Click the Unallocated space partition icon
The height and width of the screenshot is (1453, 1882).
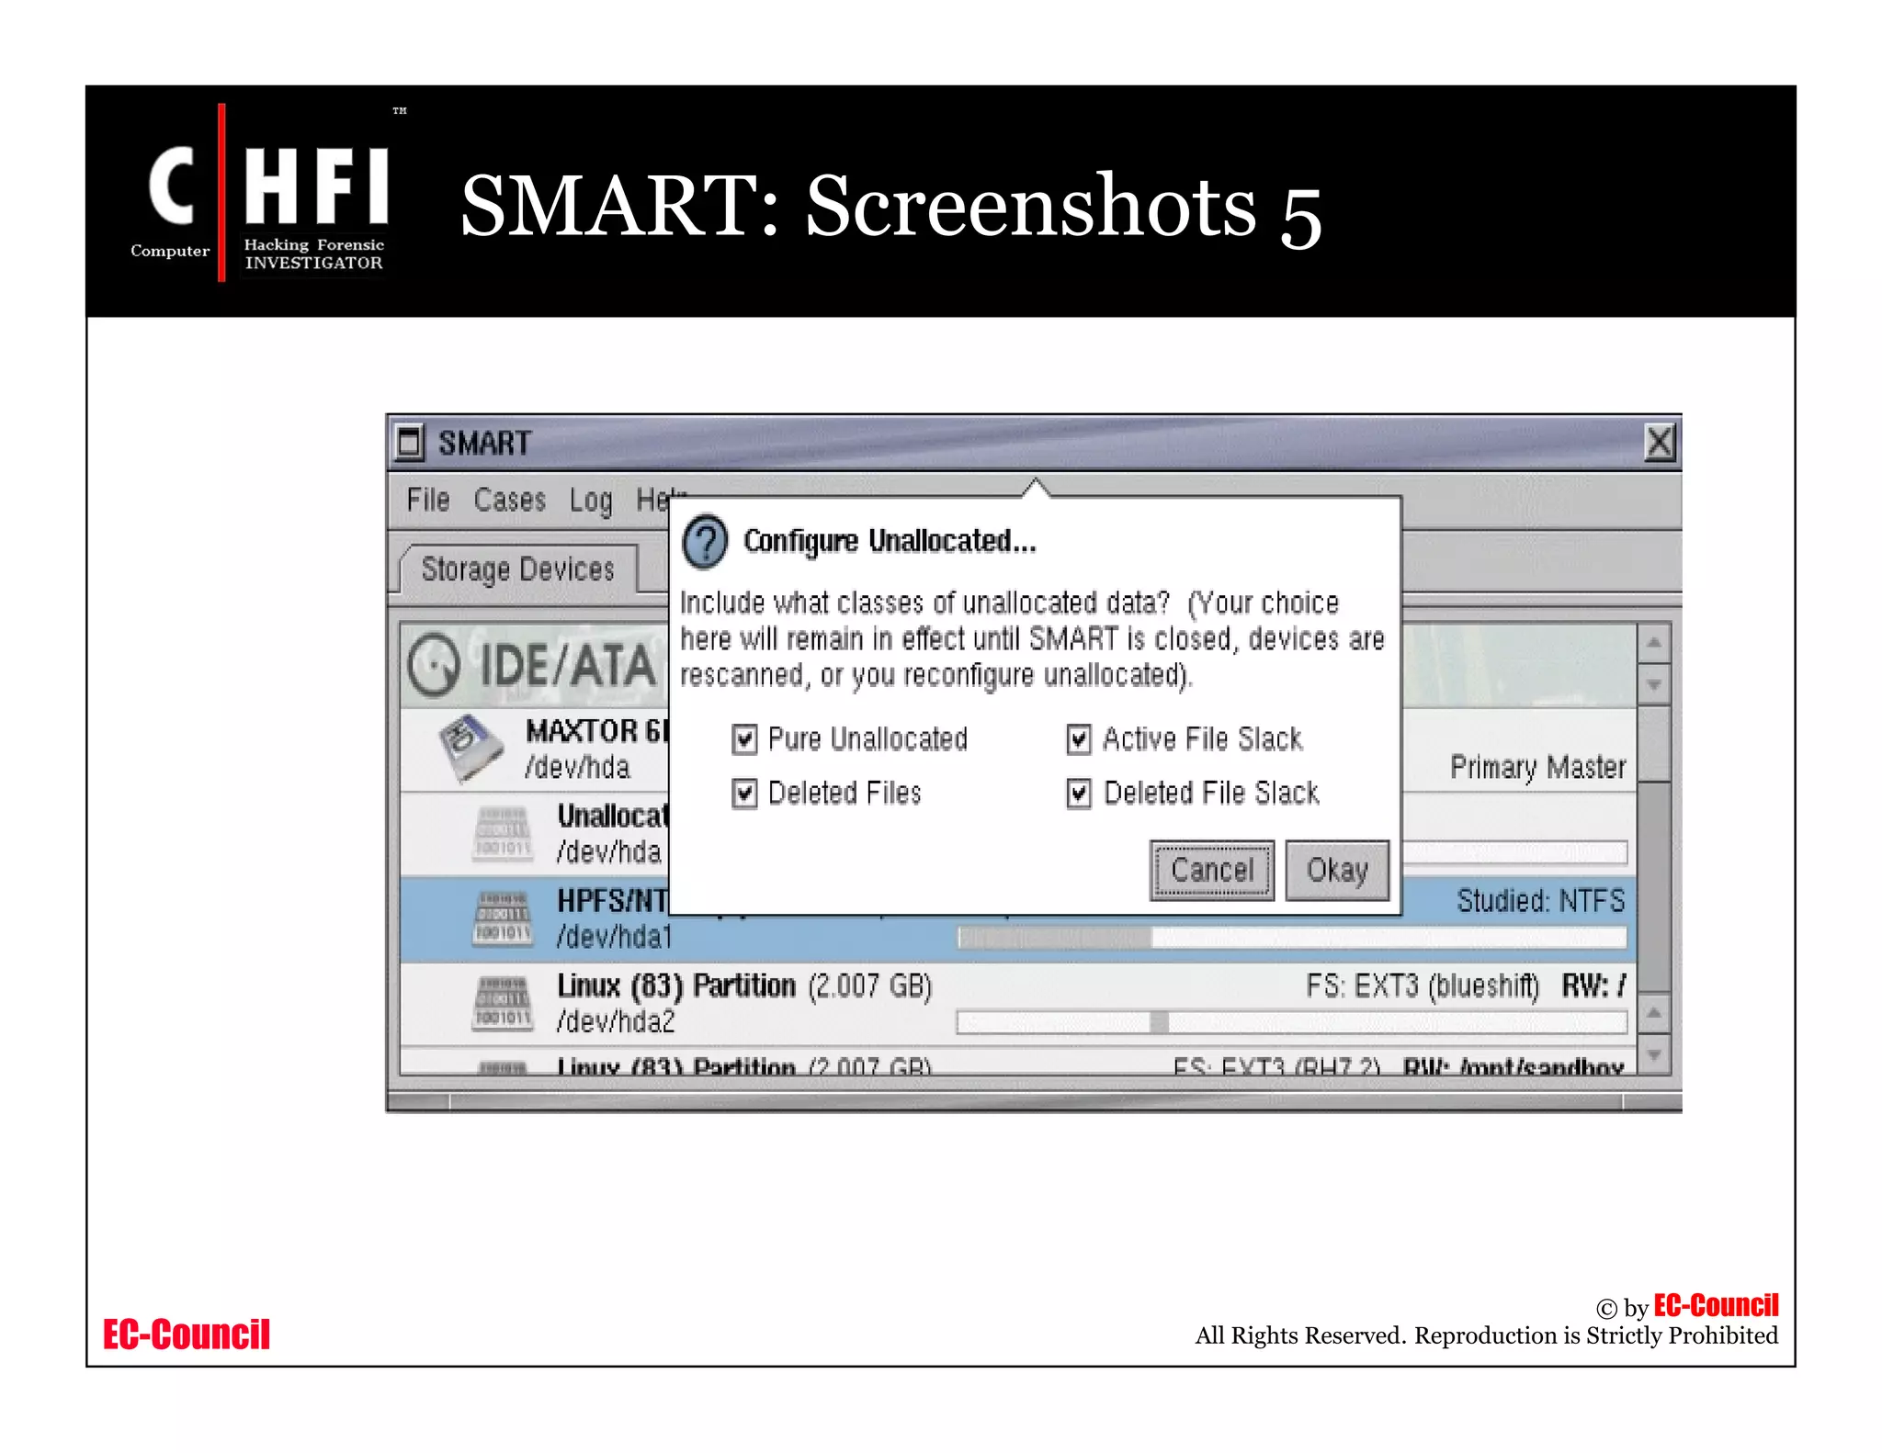pyautogui.click(x=503, y=834)
